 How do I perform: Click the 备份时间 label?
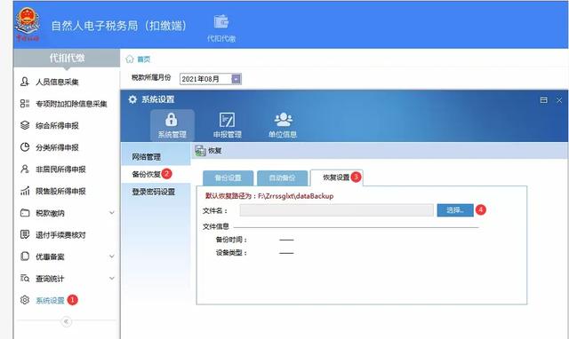[231, 240]
